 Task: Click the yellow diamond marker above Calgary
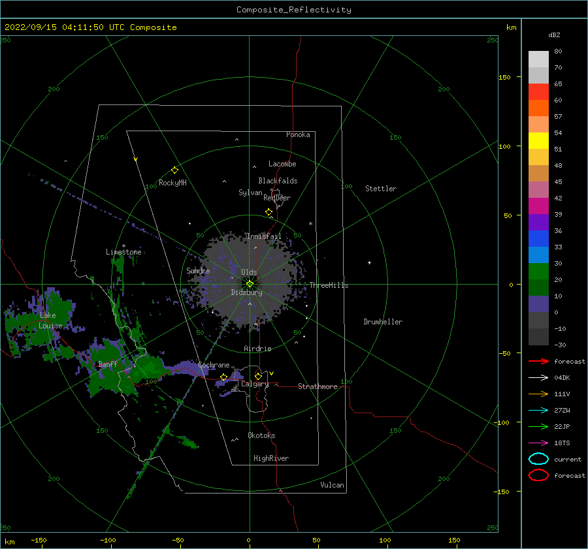pyautogui.click(x=258, y=376)
